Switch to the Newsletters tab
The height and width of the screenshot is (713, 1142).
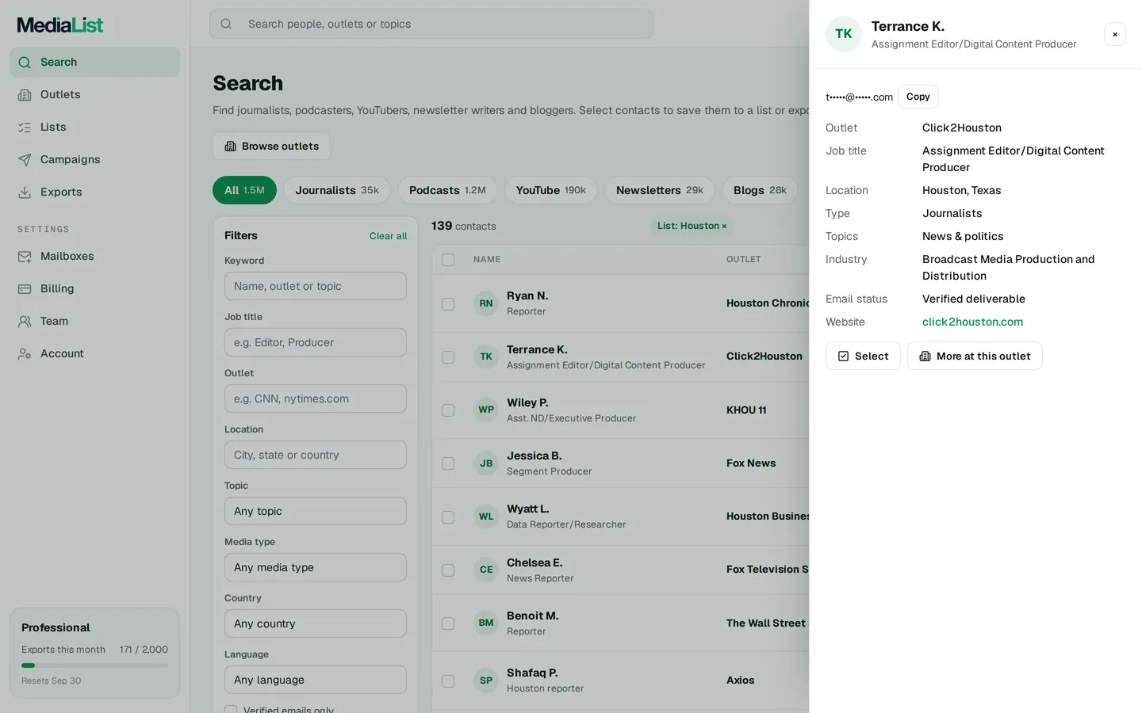pyautogui.click(x=660, y=190)
